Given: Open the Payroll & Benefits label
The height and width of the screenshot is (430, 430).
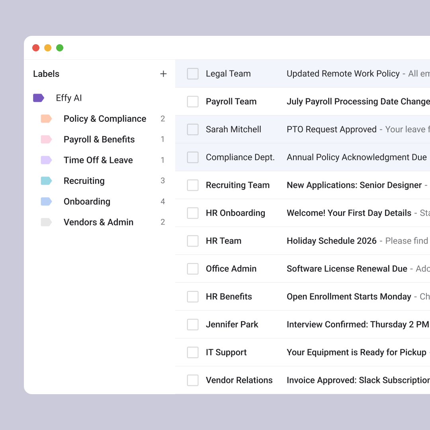Looking at the screenshot, I should click(99, 139).
